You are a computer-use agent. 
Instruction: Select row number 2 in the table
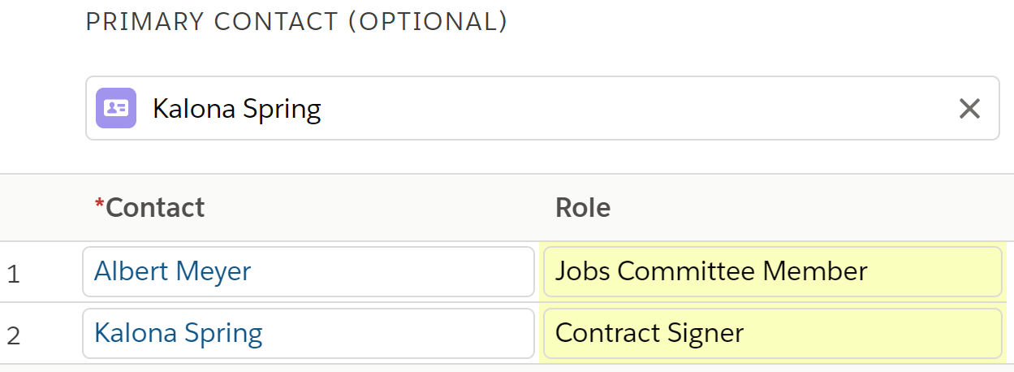pyautogui.click(x=13, y=335)
